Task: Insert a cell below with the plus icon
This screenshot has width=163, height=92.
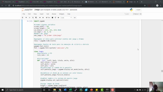Action: [26, 18]
